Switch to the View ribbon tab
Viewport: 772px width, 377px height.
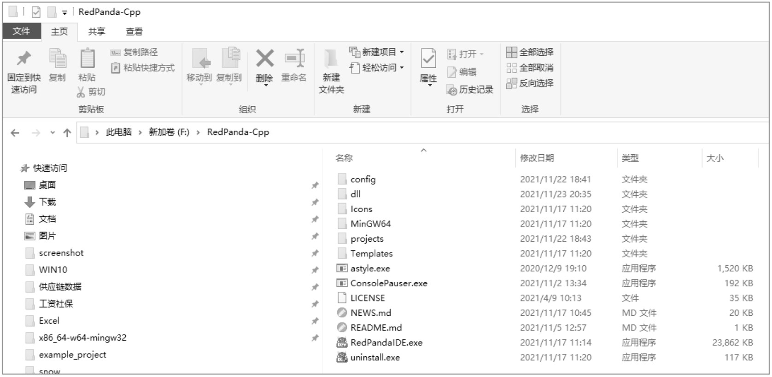(x=134, y=31)
